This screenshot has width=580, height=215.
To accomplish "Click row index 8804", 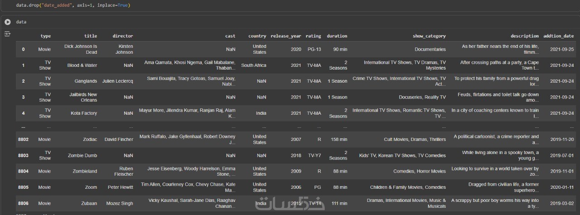I will pyautogui.click(x=23, y=171).
